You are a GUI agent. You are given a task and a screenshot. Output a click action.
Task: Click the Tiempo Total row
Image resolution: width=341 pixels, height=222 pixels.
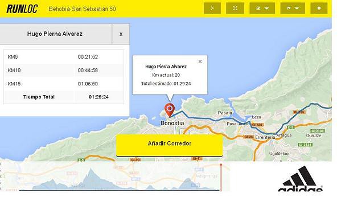coord(64,97)
